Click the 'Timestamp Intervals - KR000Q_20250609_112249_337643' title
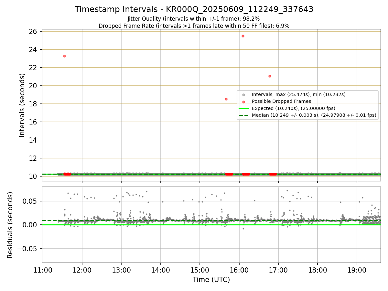The height and width of the screenshot is (291, 388). (194, 9)
